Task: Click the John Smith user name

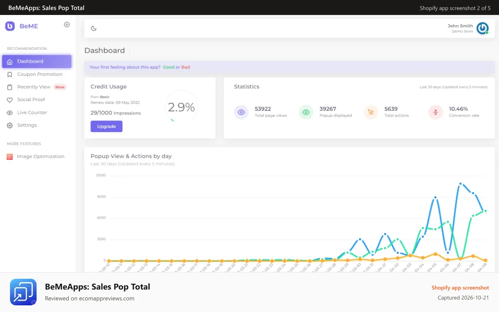Action: tap(460, 26)
